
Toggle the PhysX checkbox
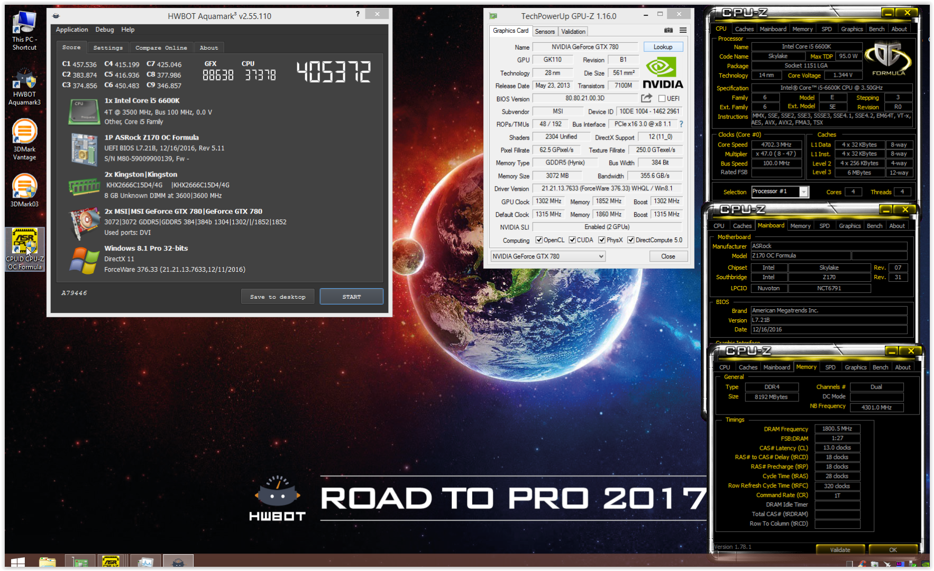(602, 240)
